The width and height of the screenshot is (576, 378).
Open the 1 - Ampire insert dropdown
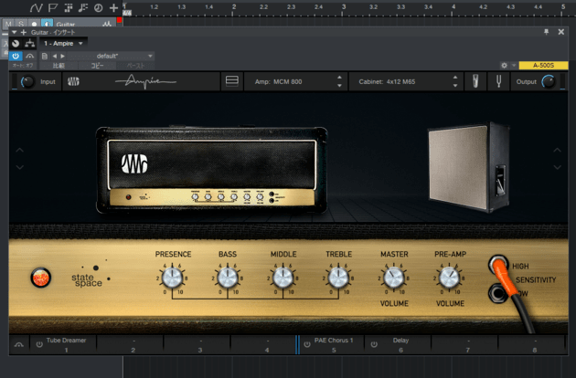coord(65,43)
